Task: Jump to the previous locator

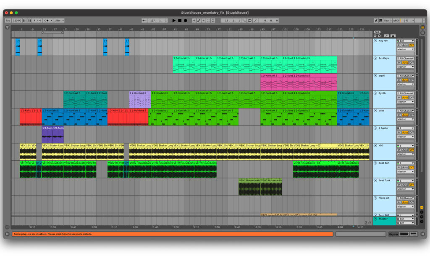Action: pos(375,36)
